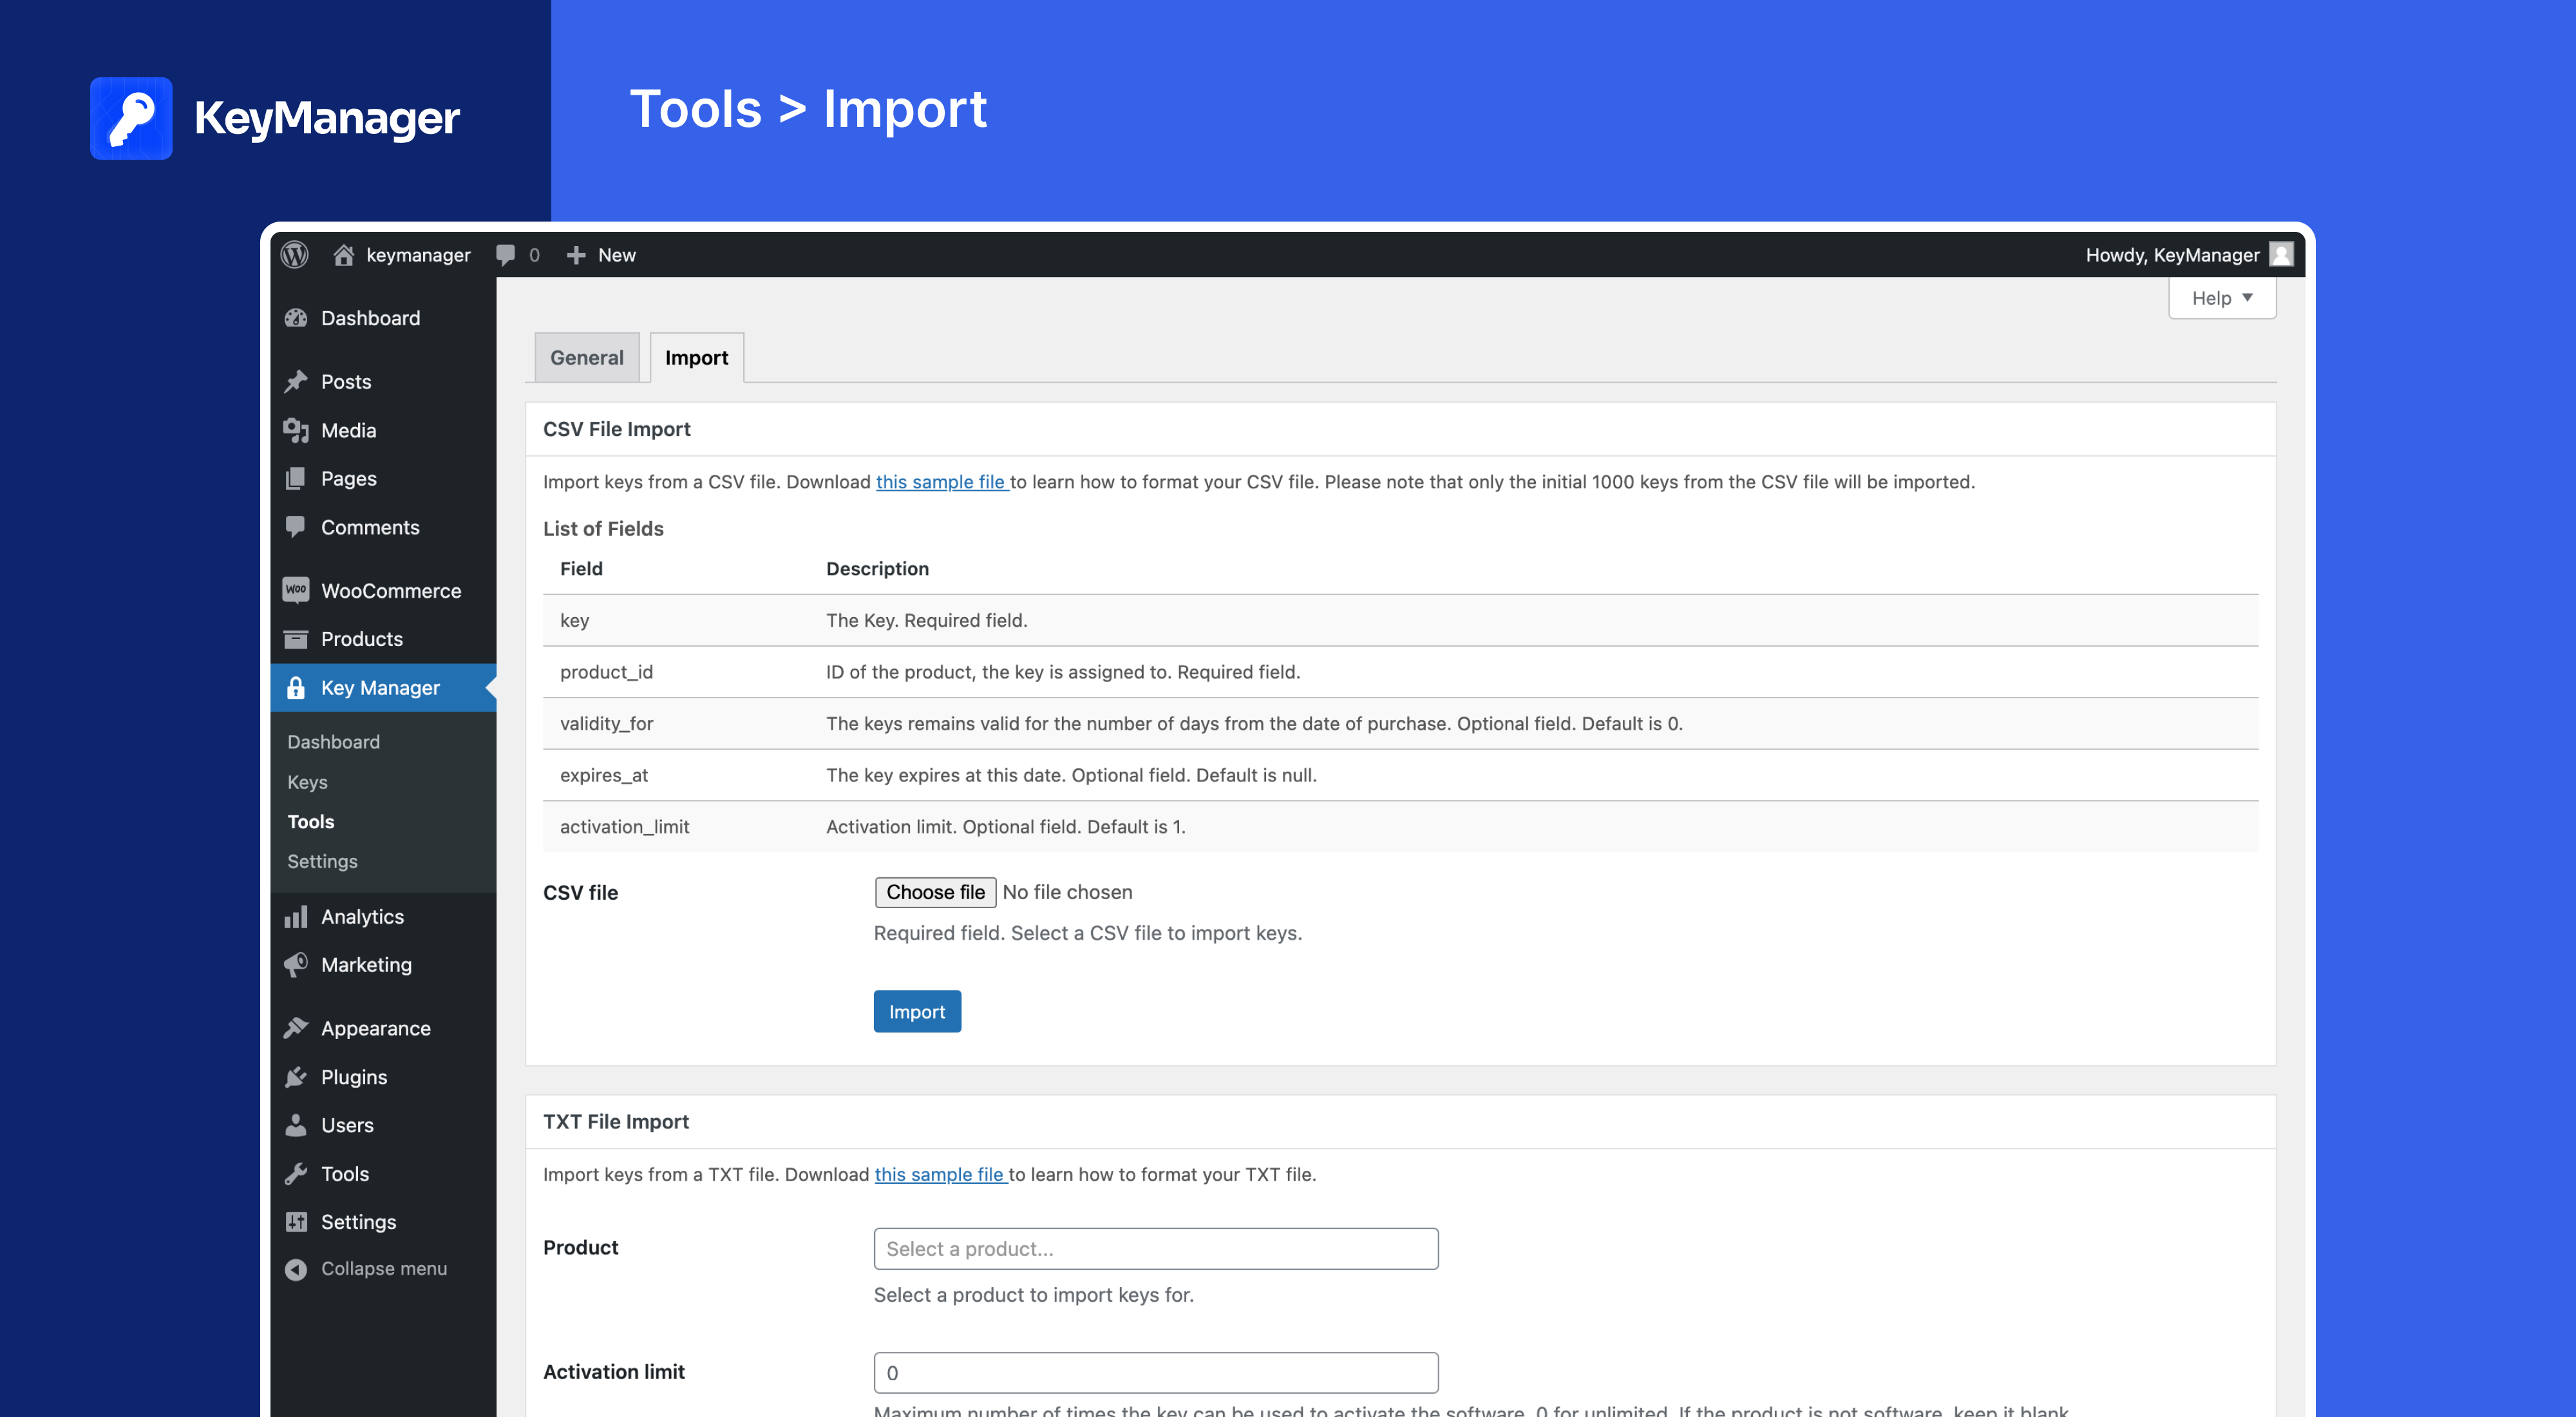This screenshot has width=2576, height=1417.
Task: Click the Activation limit input field
Action: [1156, 1373]
